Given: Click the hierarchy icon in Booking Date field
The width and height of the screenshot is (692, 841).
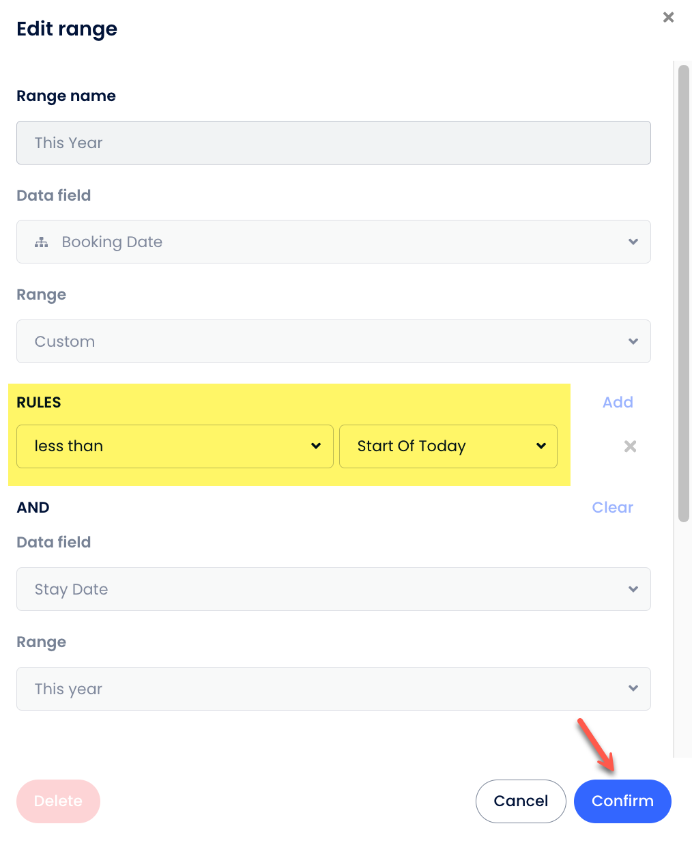Looking at the screenshot, I should 42,242.
